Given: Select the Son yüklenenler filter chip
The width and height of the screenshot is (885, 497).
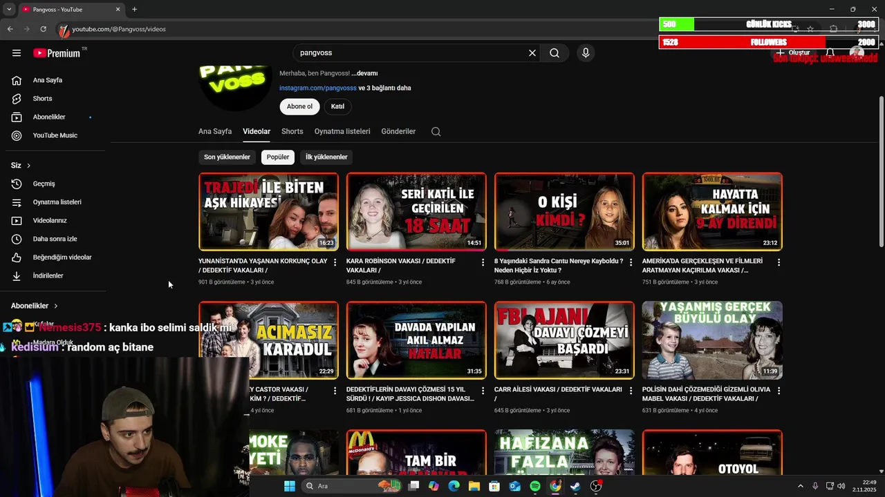Looking at the screenshot, I should [x=227, y=157].
